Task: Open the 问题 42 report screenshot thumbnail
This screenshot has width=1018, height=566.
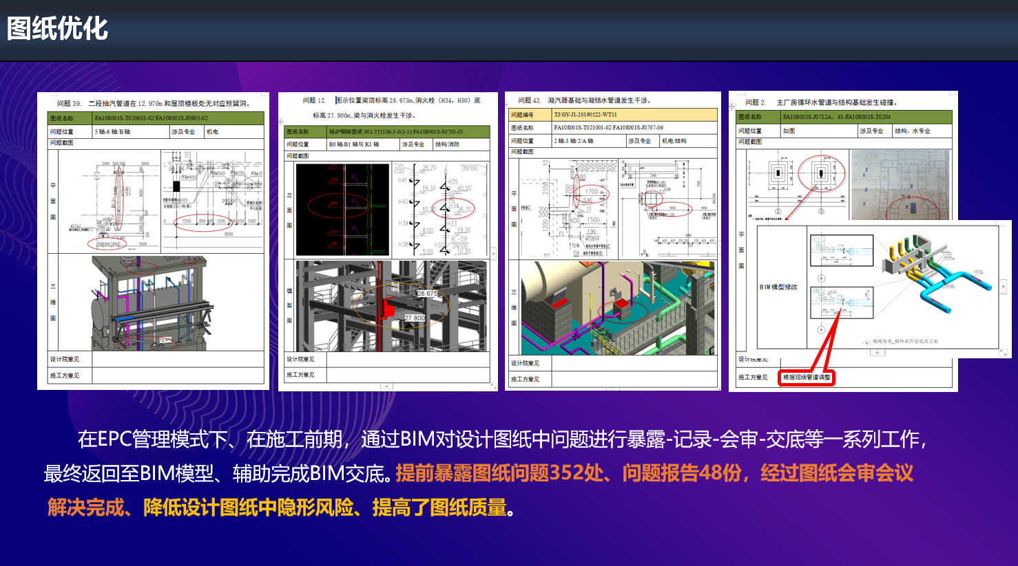Action: tap(613, 241)
